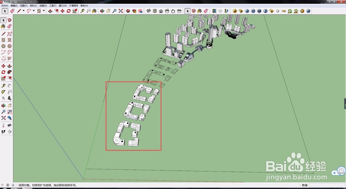
Task: Switch to Front view house icon
Action: tap(161, 11)
